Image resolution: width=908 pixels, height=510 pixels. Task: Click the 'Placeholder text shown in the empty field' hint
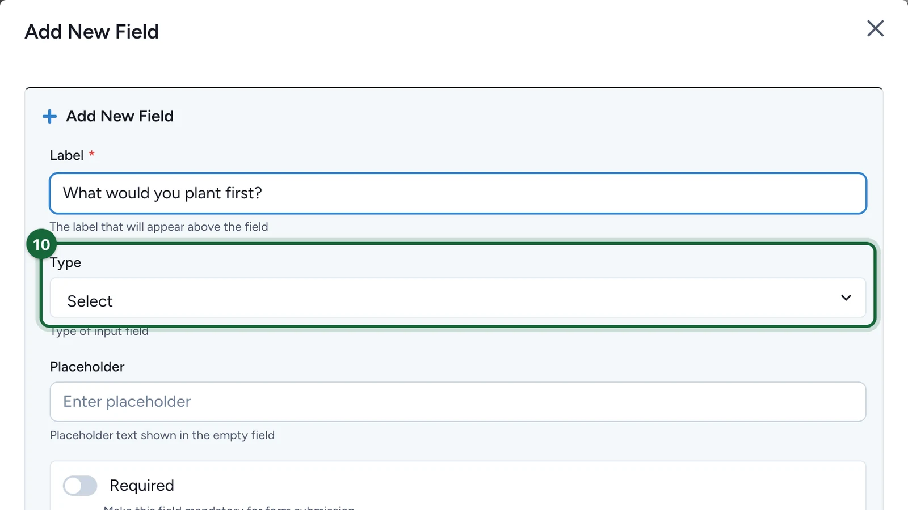click(162, 435)
